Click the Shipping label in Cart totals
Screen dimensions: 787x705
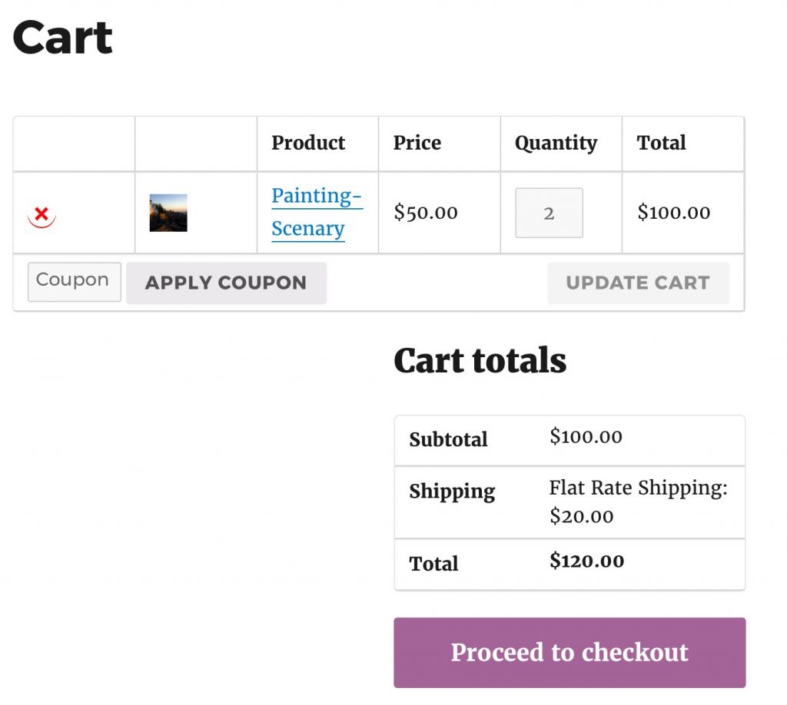(452, 492)
